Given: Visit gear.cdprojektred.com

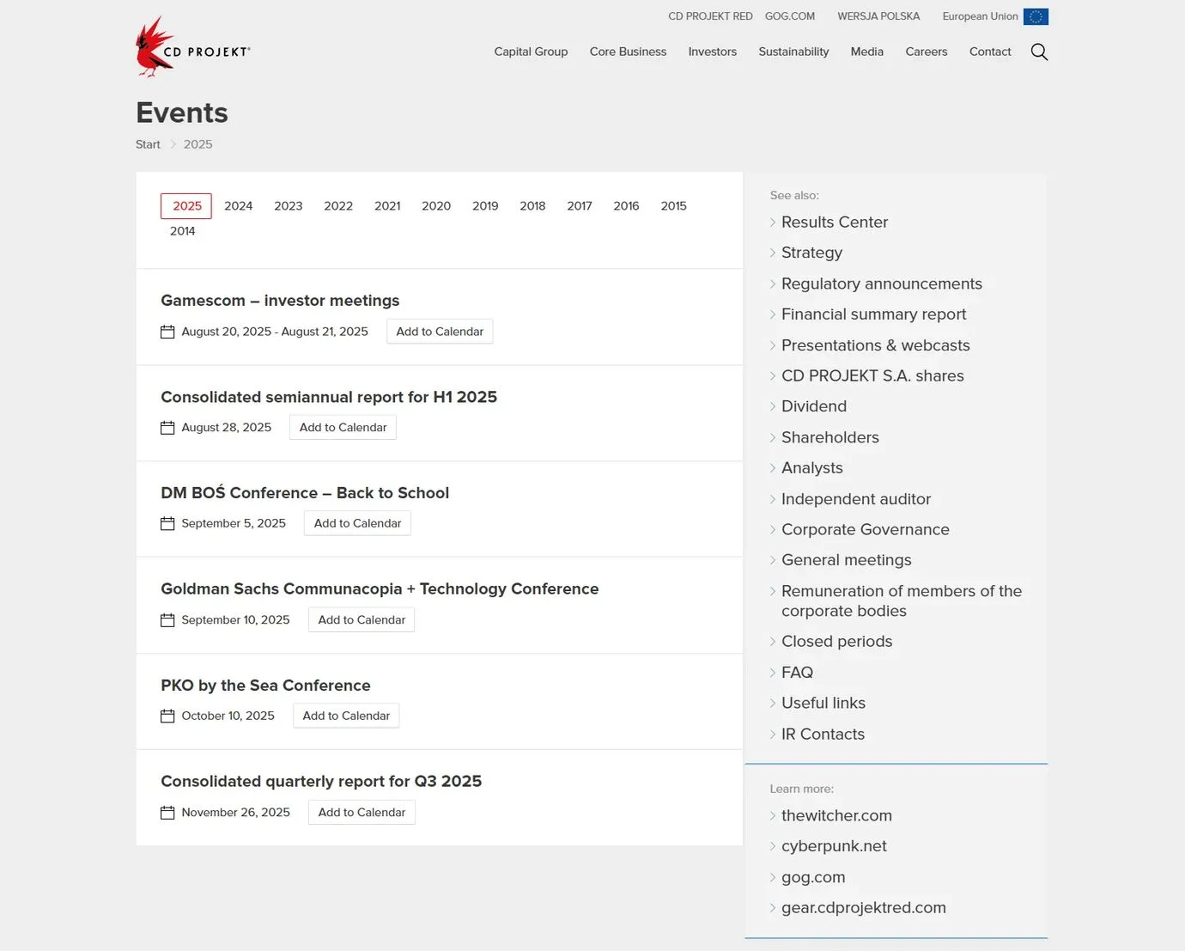Looking at the screenshot, I should [x=864, y=908].
